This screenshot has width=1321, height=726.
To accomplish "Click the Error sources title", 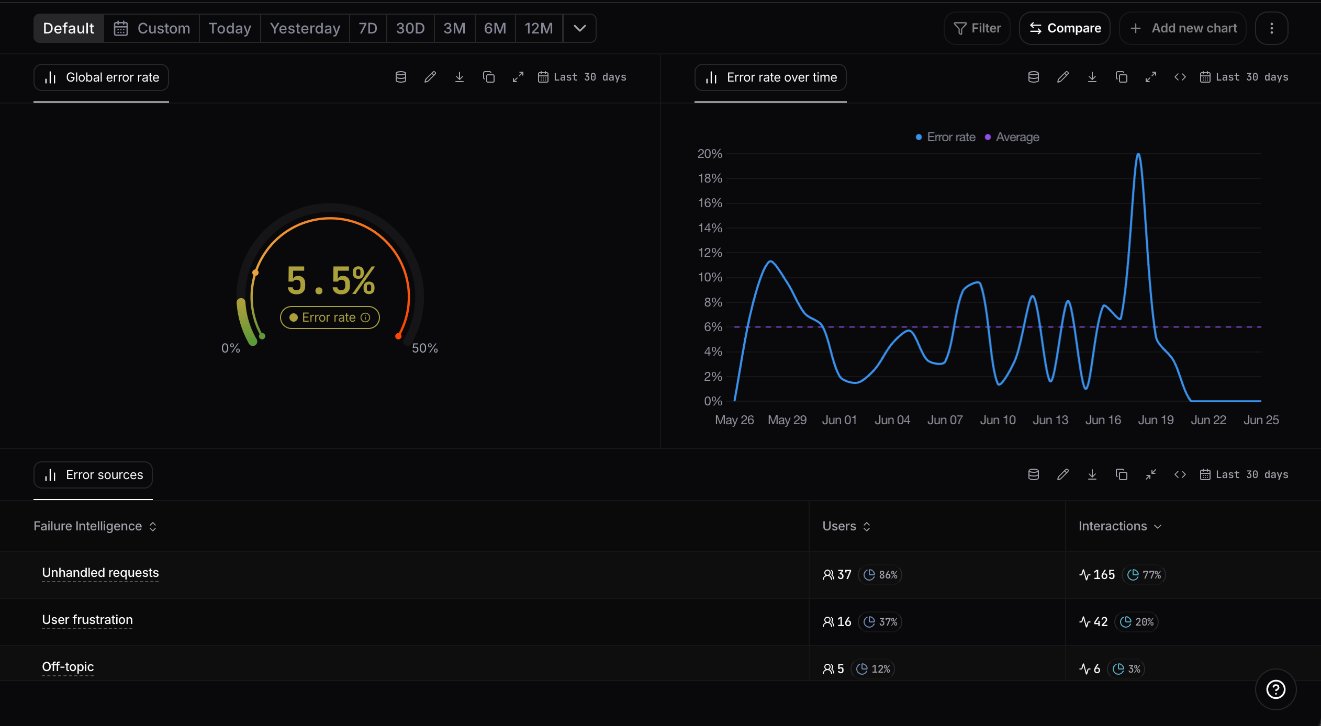I will 93,475.
